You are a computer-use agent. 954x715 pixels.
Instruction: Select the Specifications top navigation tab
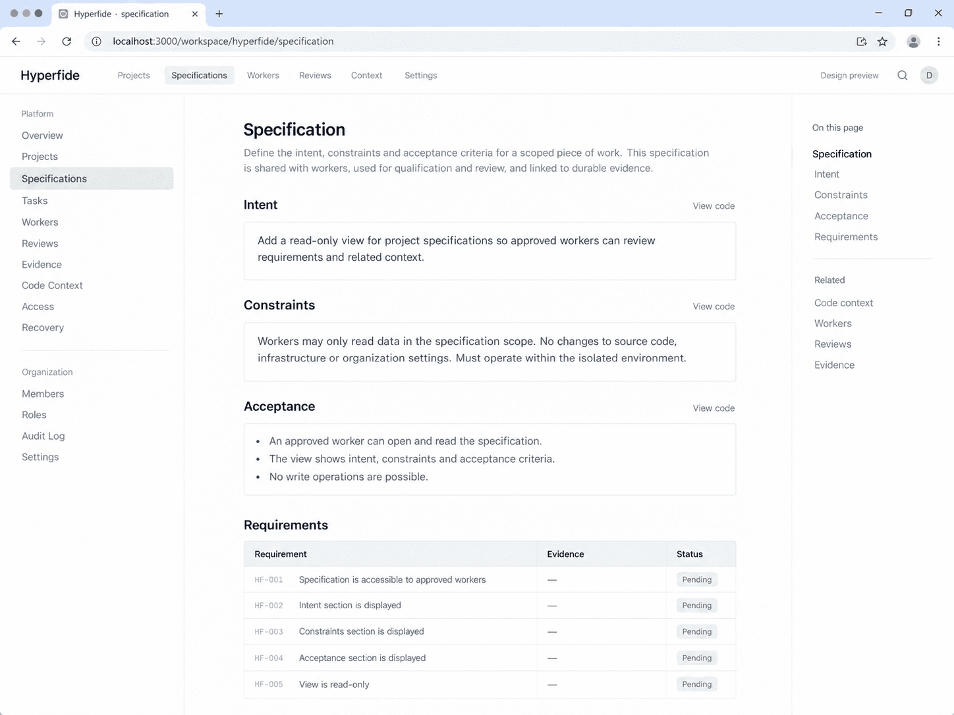[199, 76]
